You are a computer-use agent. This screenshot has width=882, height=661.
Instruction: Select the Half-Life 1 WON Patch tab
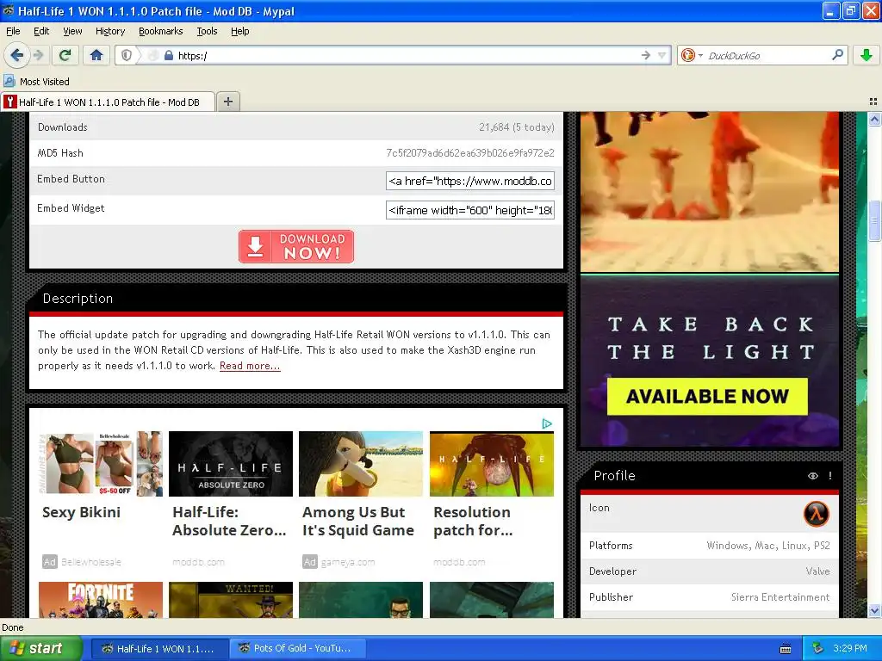click(108, 102)
